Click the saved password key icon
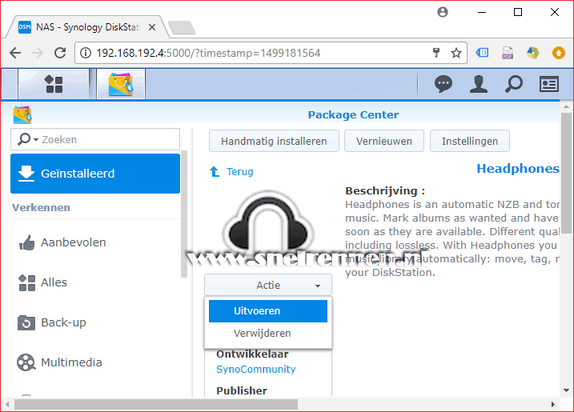574x412 pixels. pyautogui.click(x=436, y=53)
